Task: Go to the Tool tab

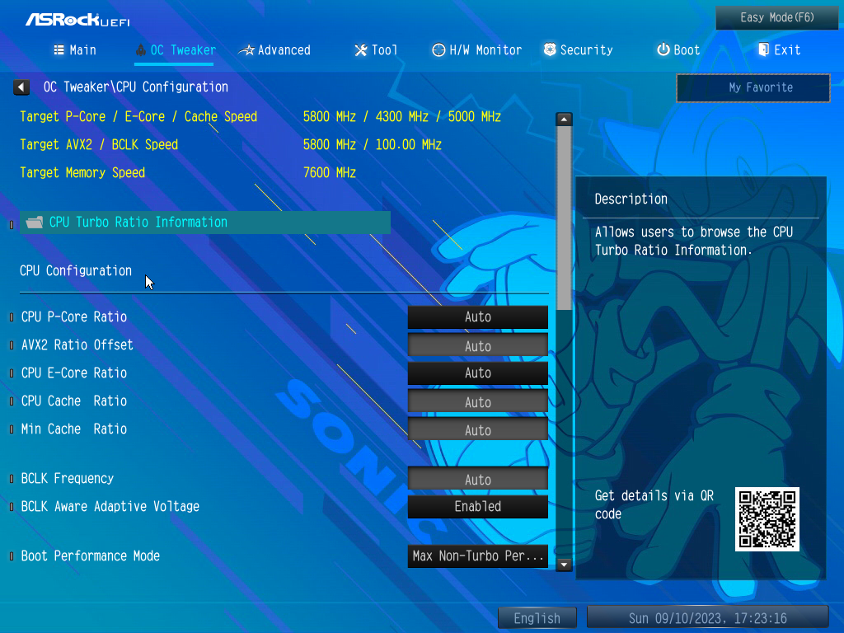Action: click(376, 50)
